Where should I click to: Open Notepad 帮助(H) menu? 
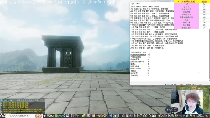[x=157, y=6]
